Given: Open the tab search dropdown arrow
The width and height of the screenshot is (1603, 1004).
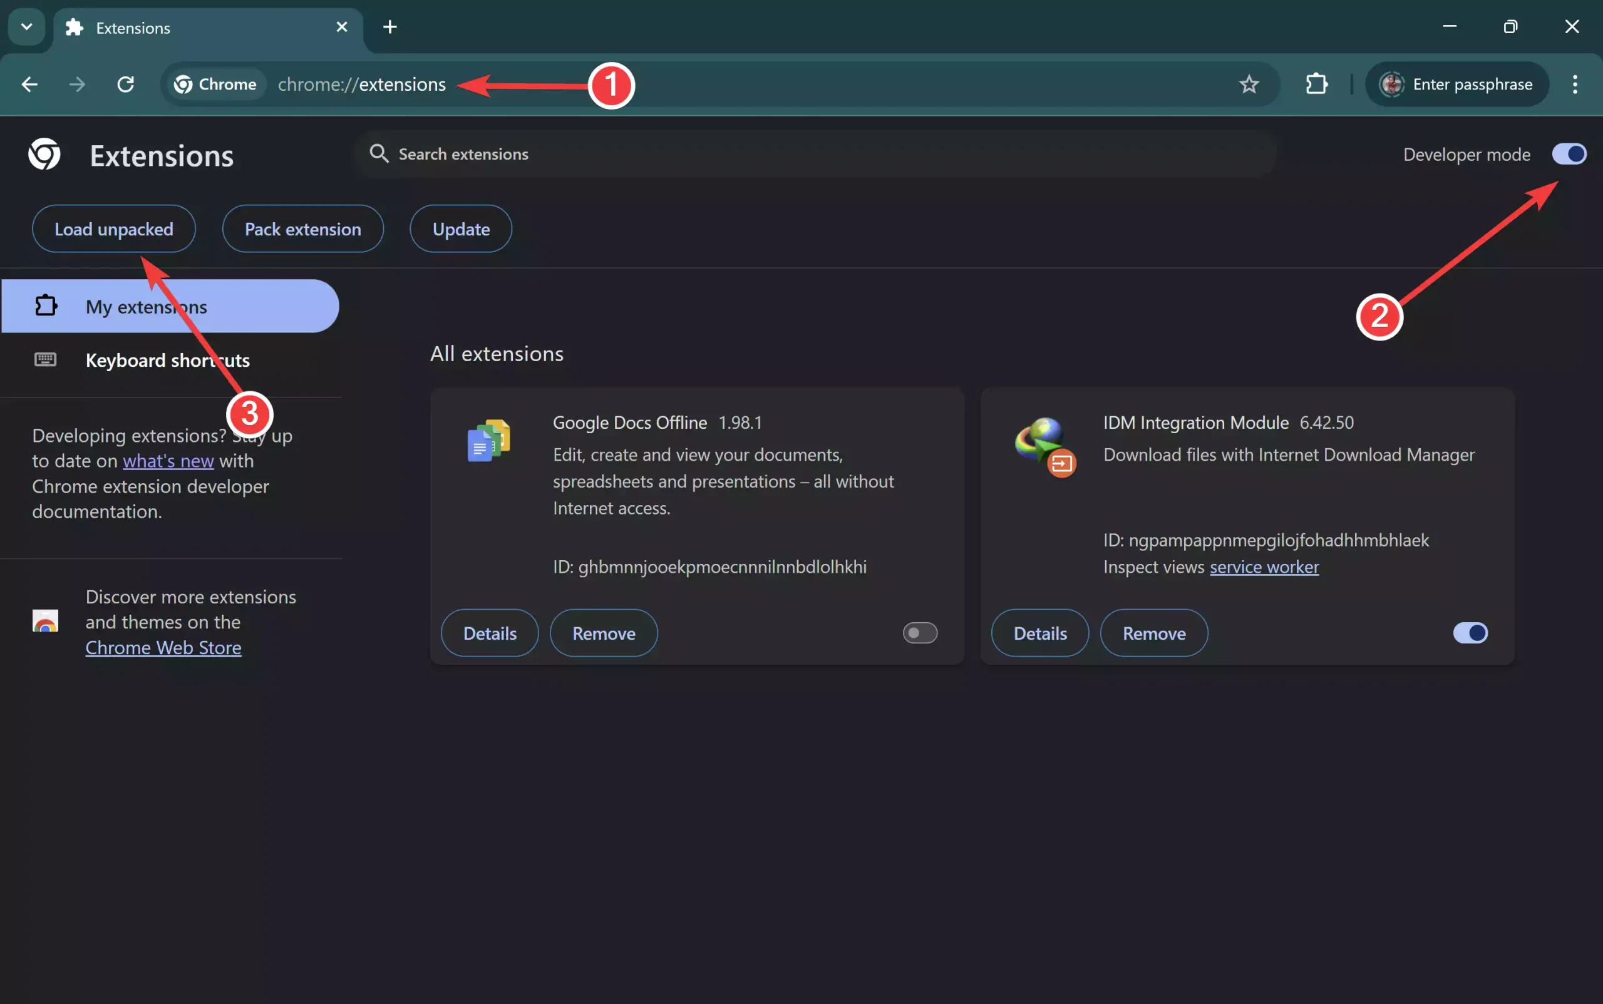Looking at the screenshot, I should pos(26,26).
